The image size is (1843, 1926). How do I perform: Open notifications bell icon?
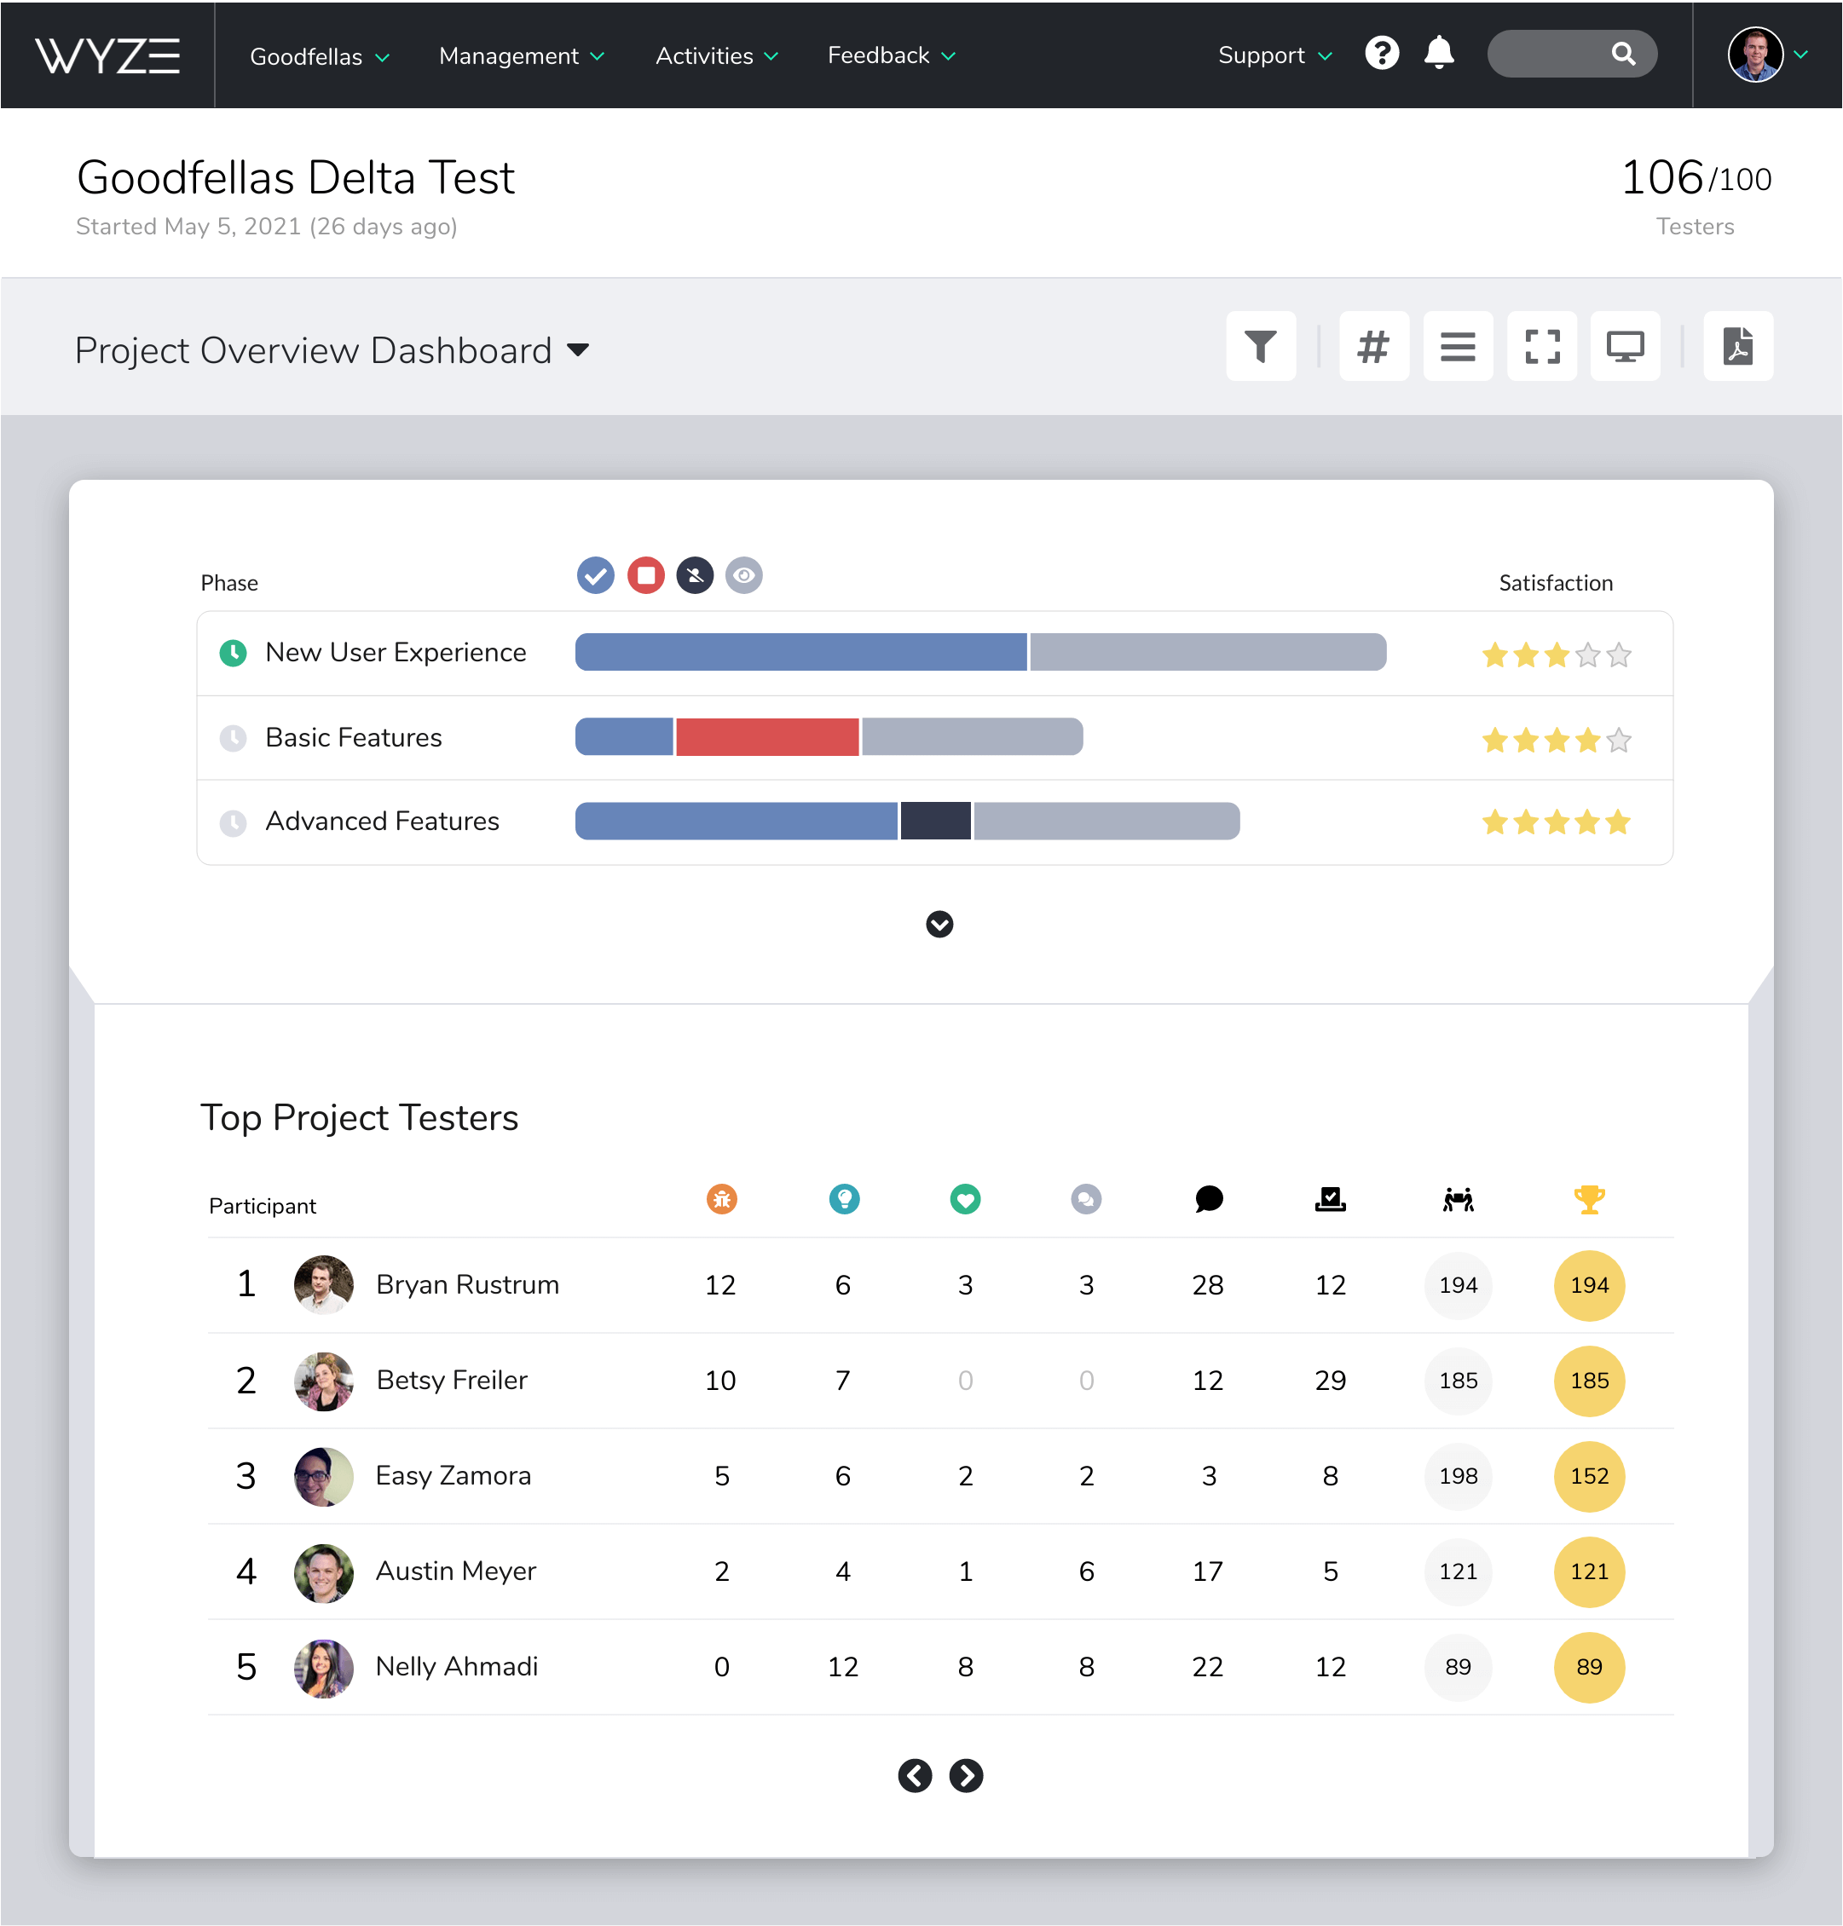click(1438, 53)
